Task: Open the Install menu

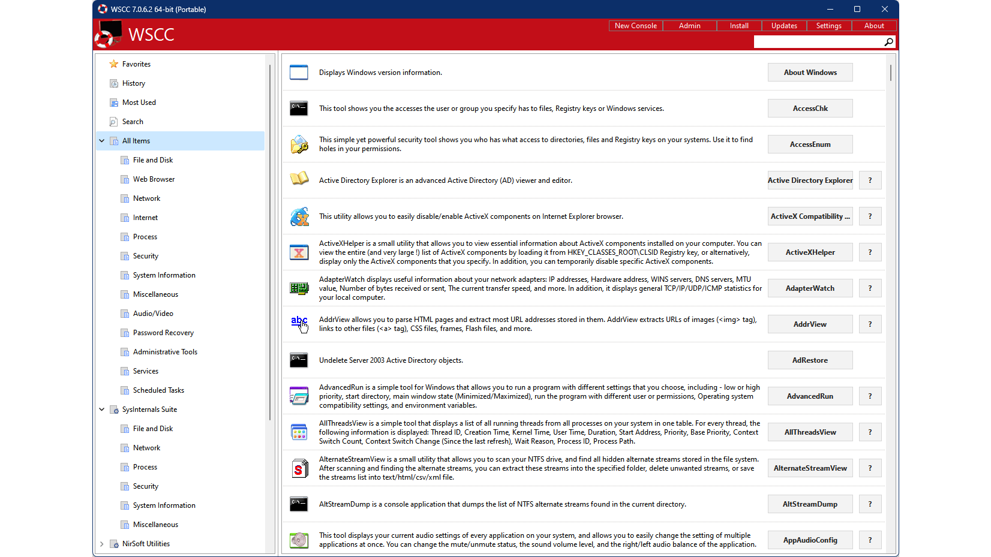Action: click(x=739, y=26)
